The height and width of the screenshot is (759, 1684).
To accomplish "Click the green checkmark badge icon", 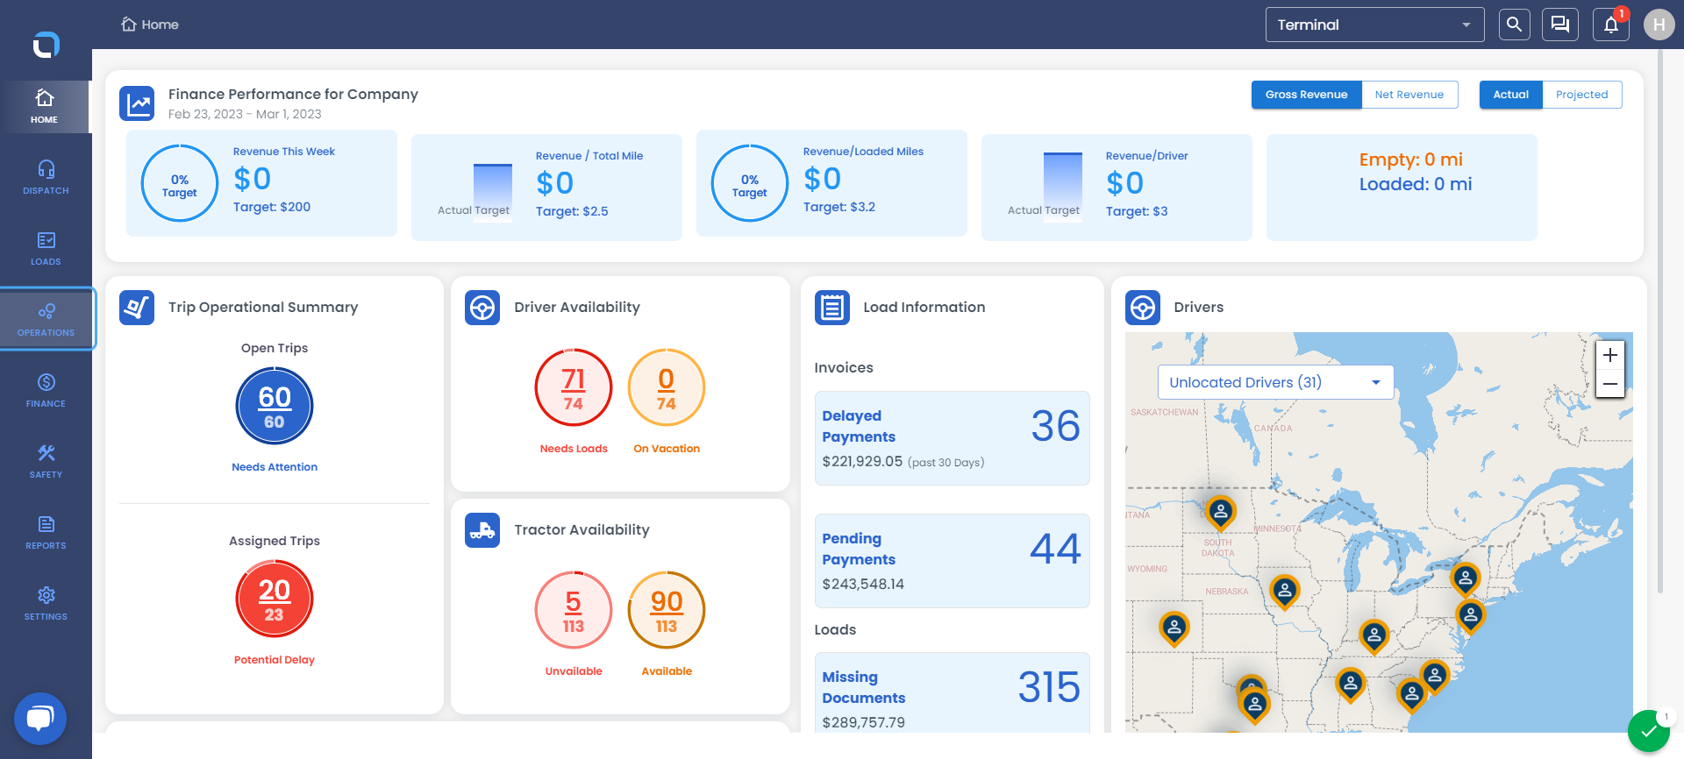I will [1649, 731].
